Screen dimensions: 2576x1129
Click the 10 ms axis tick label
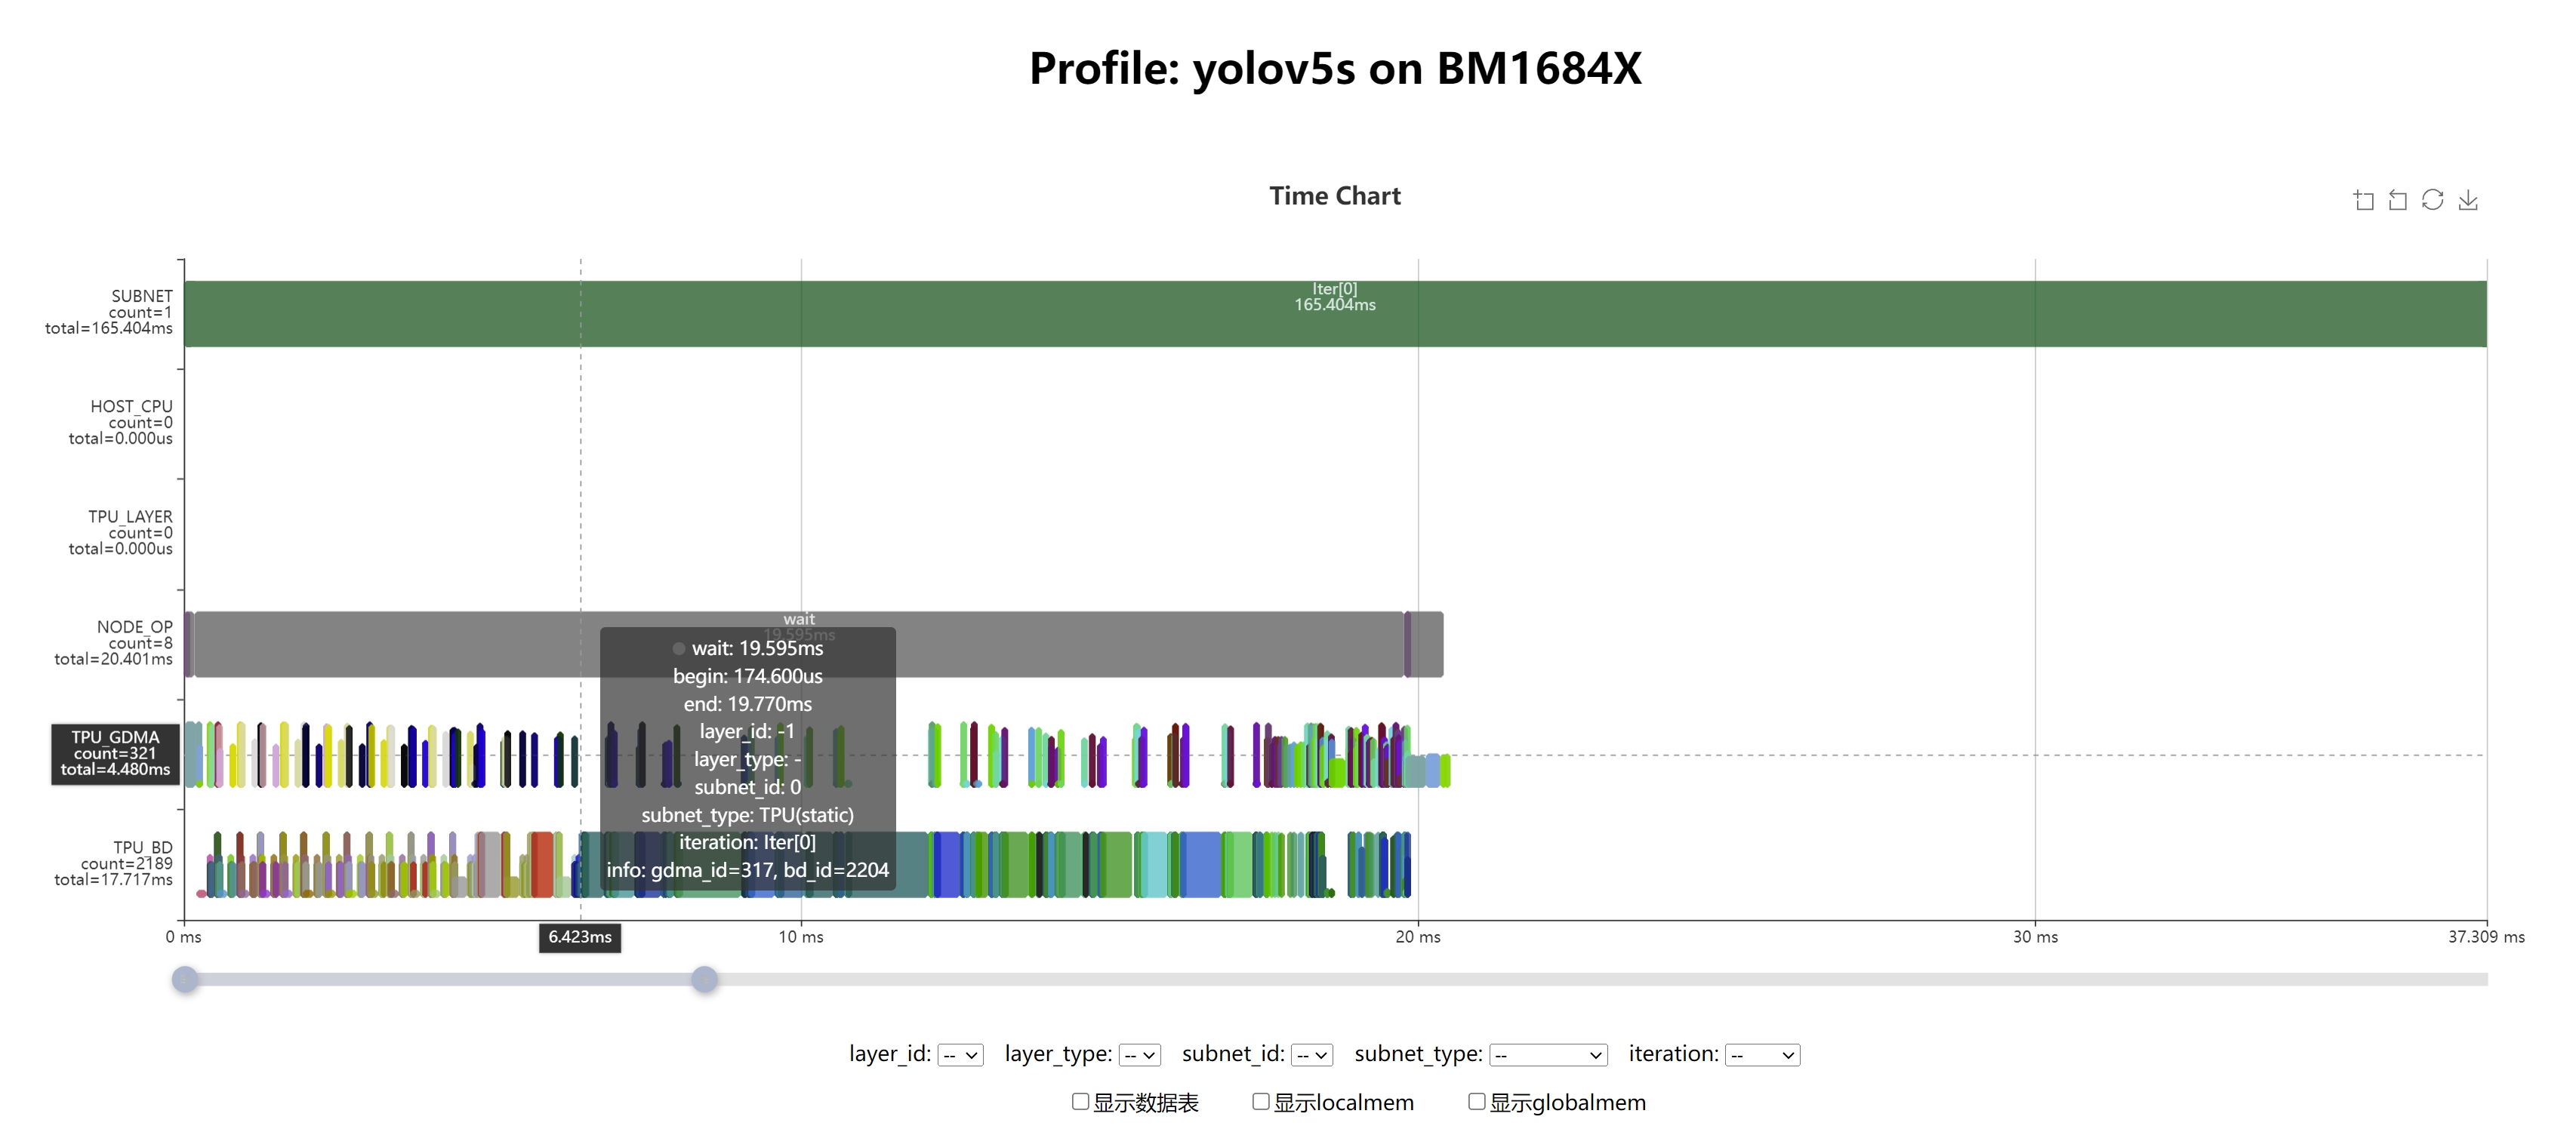pos(801,937)
